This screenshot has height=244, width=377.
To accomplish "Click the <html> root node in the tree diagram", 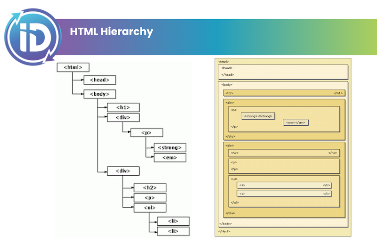I will pos(73,67).
